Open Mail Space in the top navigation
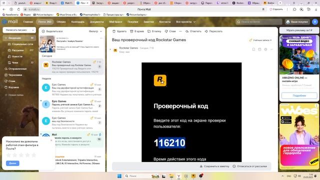320x180 pixels. pos(115,21)
